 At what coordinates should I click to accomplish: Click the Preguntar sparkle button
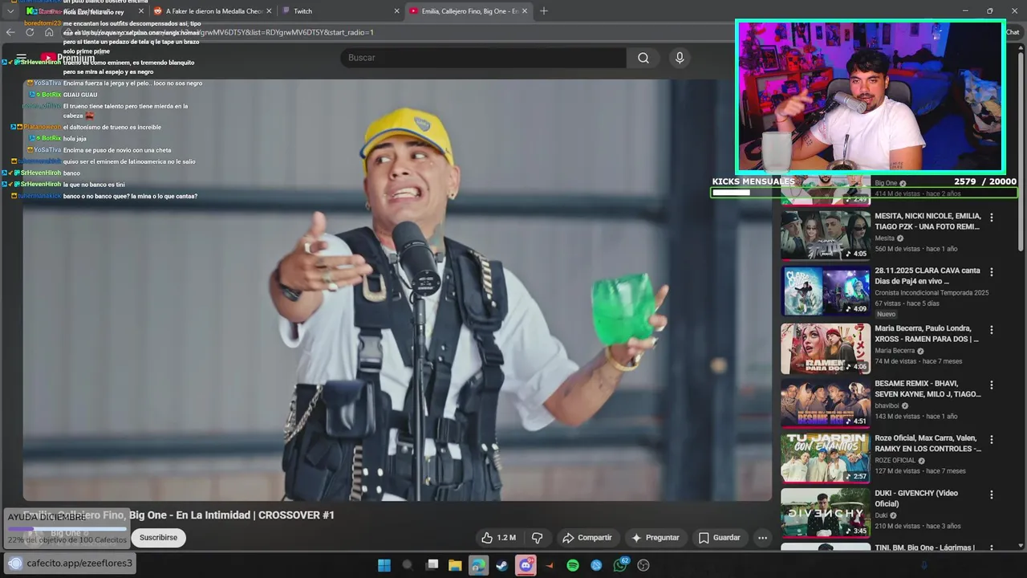656,538
